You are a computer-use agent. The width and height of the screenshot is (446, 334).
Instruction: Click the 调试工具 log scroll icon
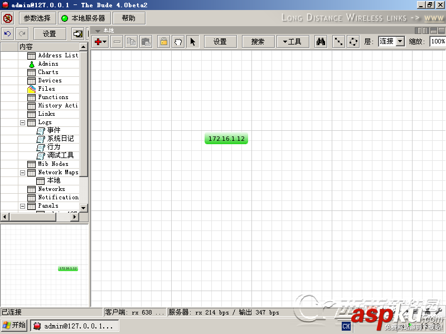tap(41, 156)
